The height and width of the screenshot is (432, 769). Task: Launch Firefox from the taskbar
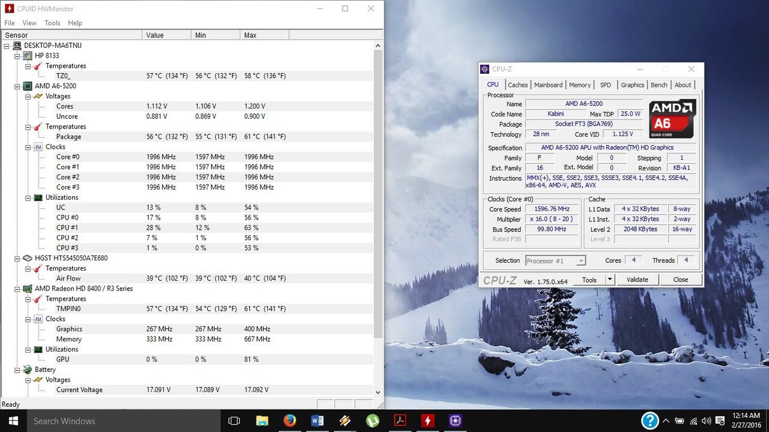[290, 421]
